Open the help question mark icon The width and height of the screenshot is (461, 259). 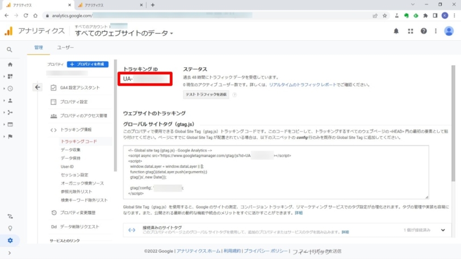pyautogui.click(x=424, y=31)
